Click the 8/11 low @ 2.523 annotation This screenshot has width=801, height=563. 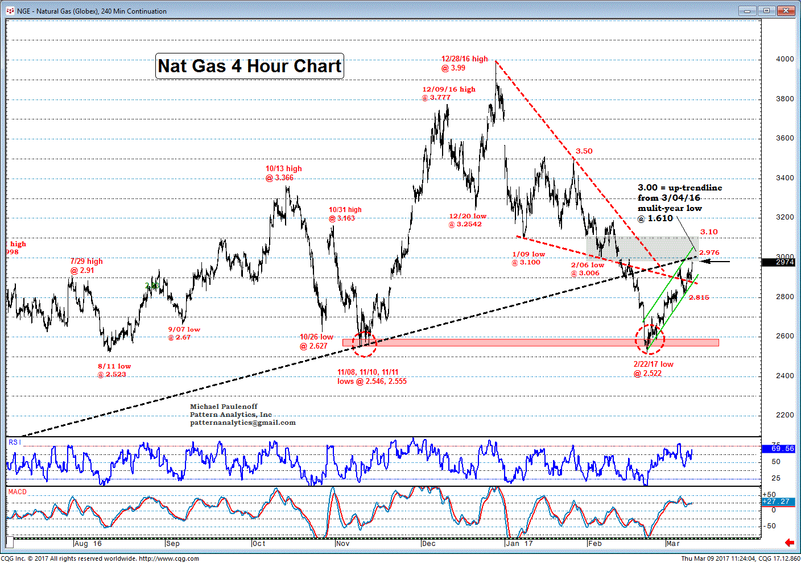[x=114, y=370]
